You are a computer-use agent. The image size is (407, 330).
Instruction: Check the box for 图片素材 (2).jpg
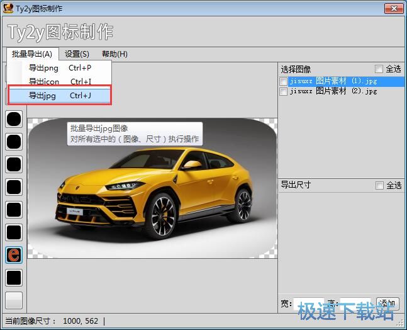click(x=284, y=91)
